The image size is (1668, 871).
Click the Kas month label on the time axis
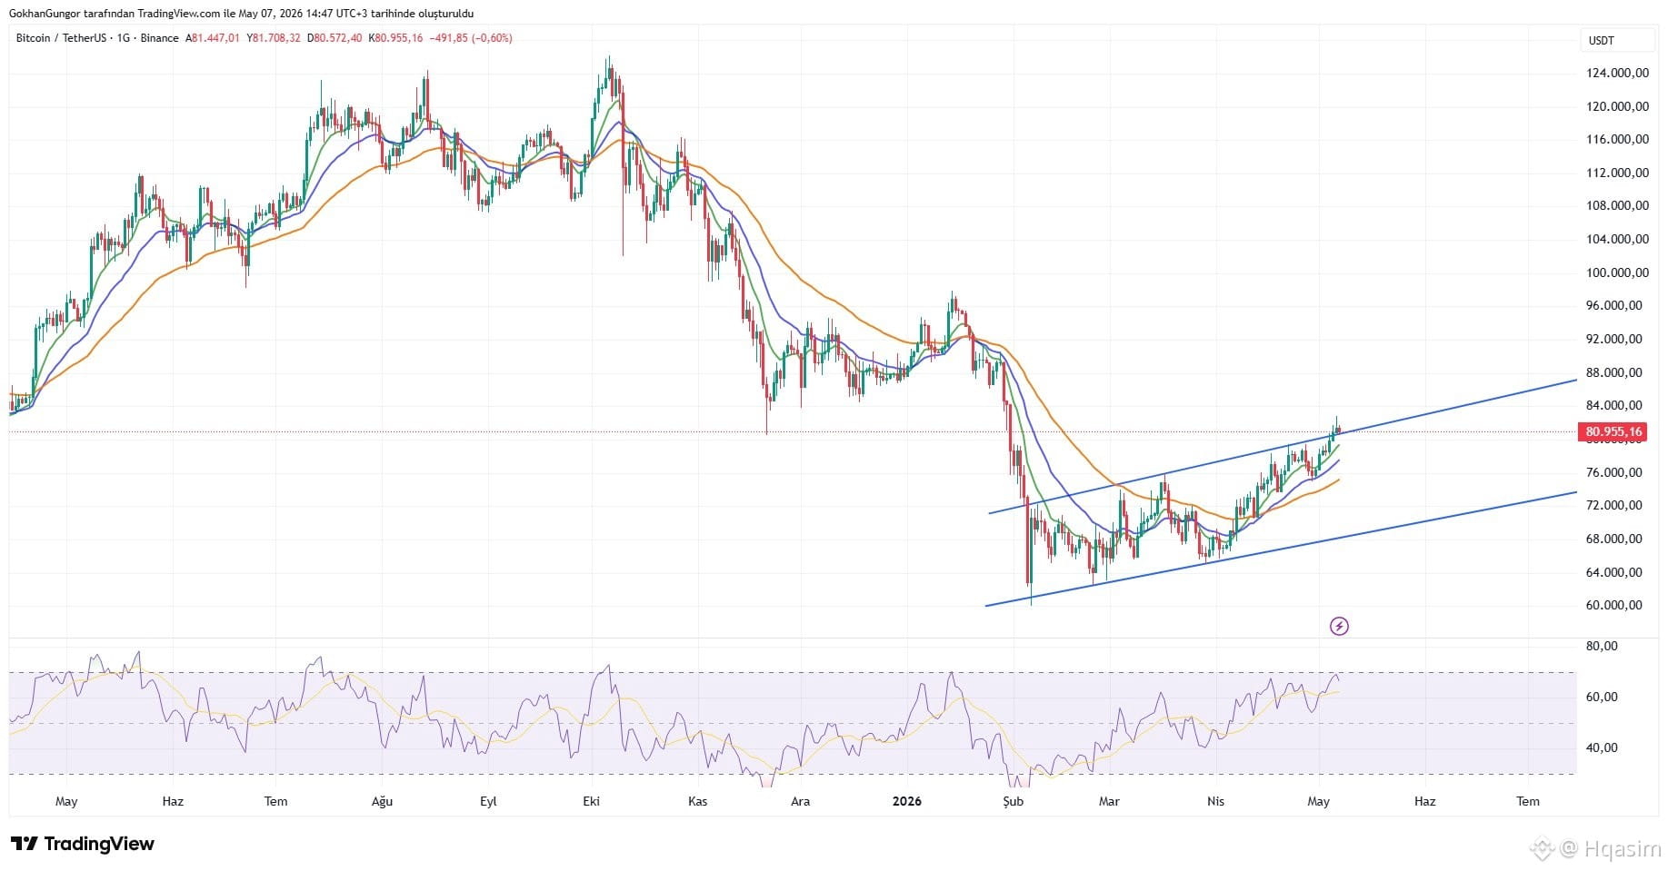coord(697,801)
